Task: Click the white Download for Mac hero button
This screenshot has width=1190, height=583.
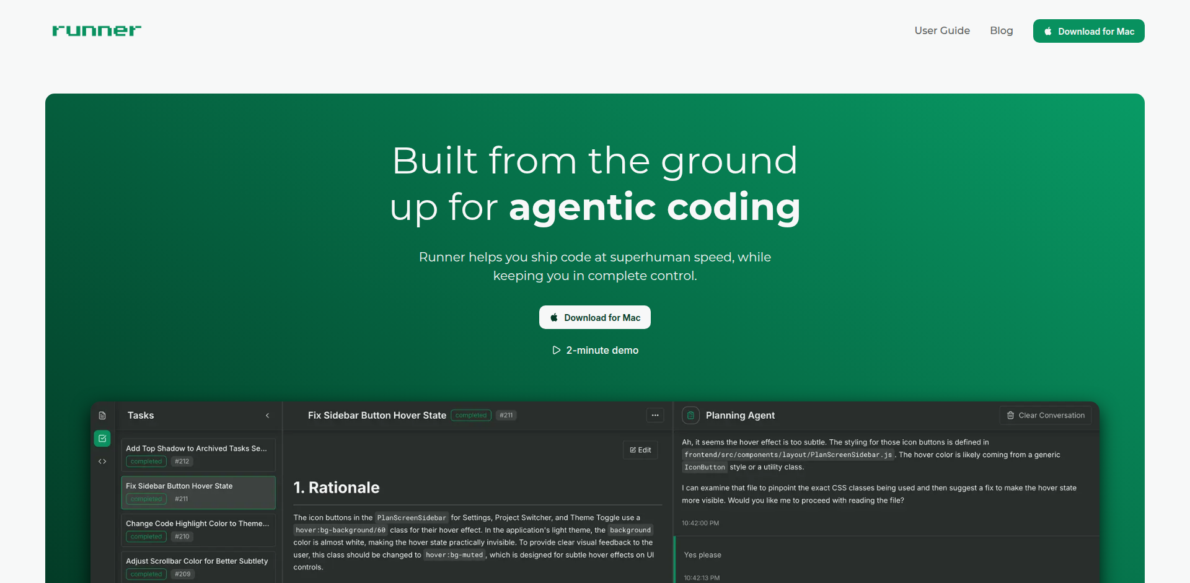Action: pos(595,317)
